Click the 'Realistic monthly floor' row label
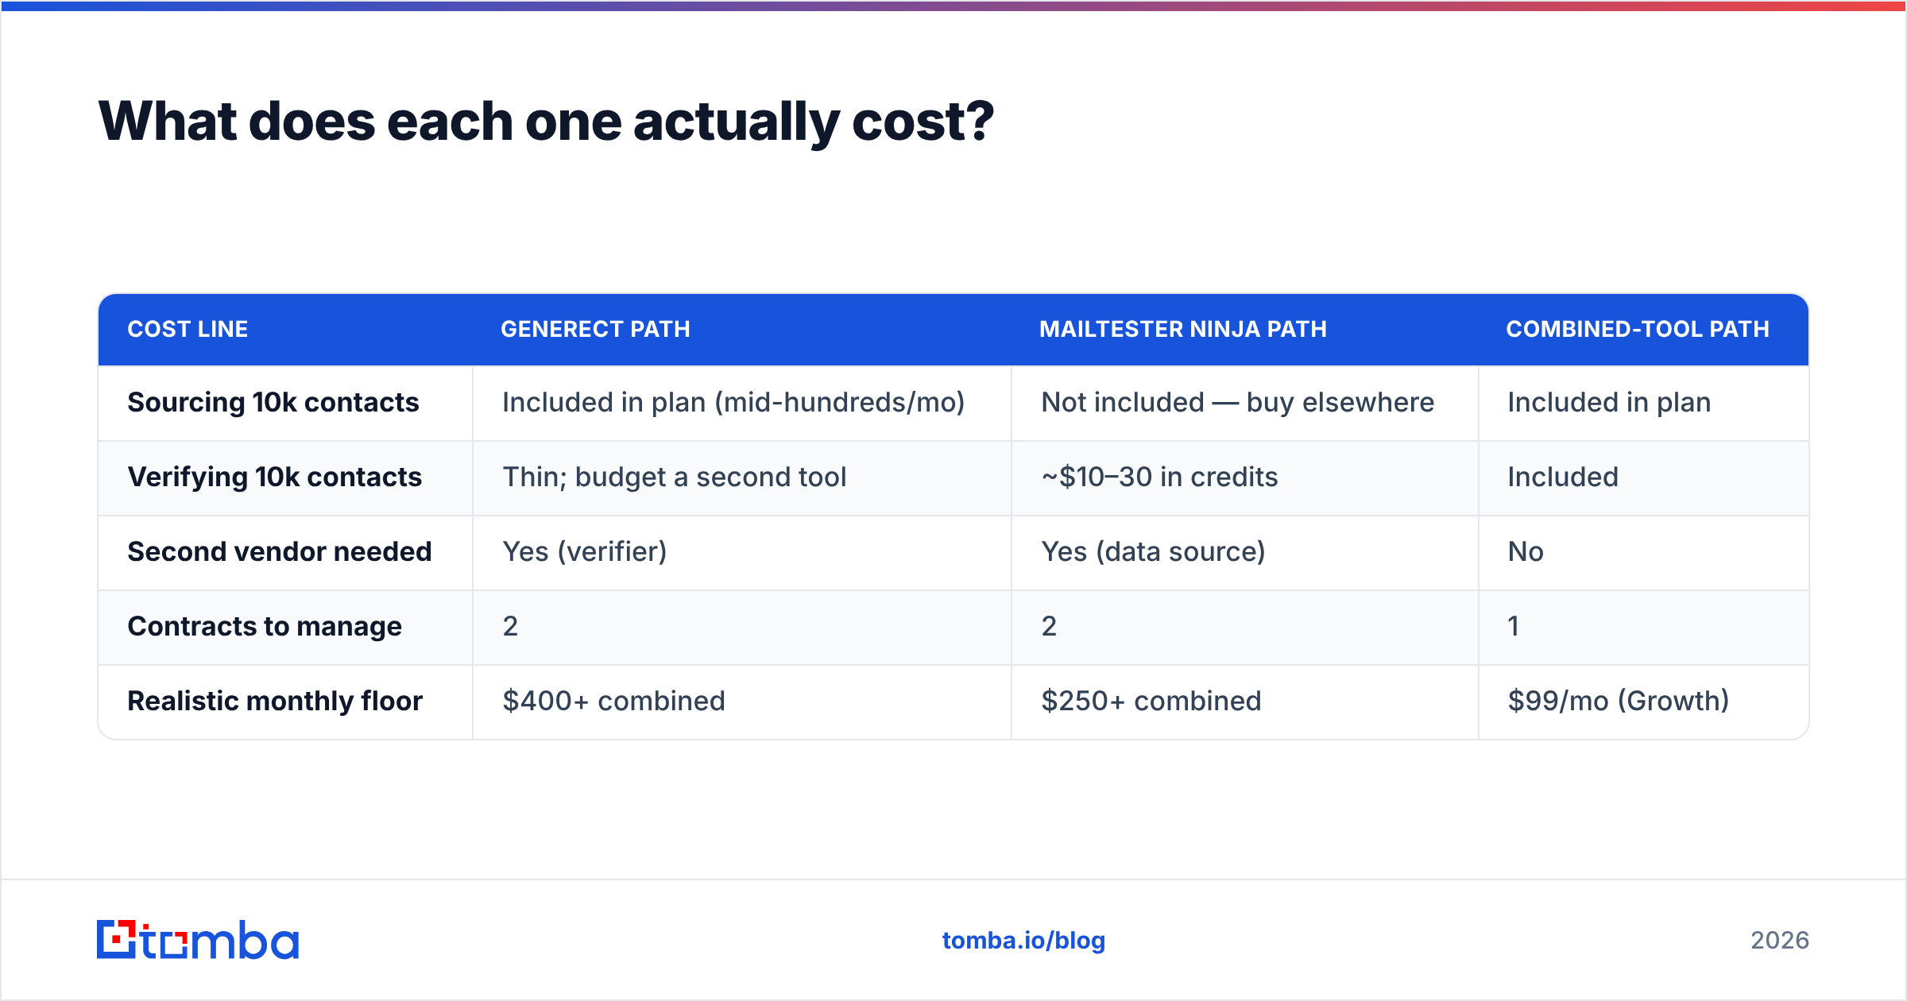The image size is (1907, 1001). click(275, 701)
